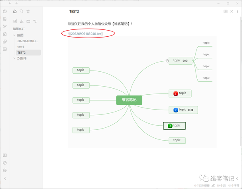Open the graph view from the ribbon

5,26
